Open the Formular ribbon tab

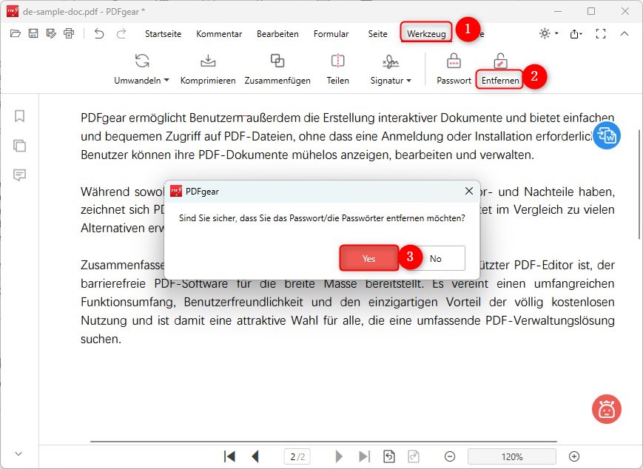[331, 33]
